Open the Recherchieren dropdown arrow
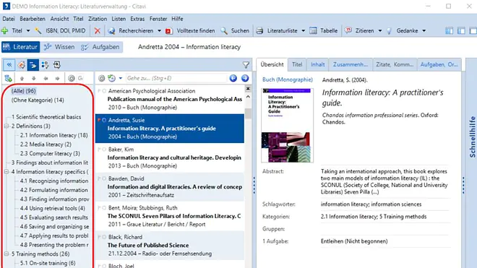Screen dimensions: 477x268 tap(159, 31)
